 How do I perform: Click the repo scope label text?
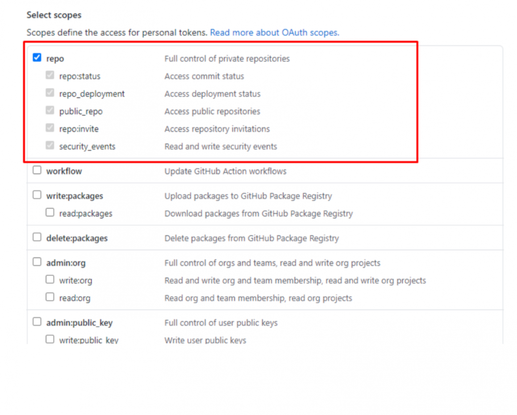point(55,58)
